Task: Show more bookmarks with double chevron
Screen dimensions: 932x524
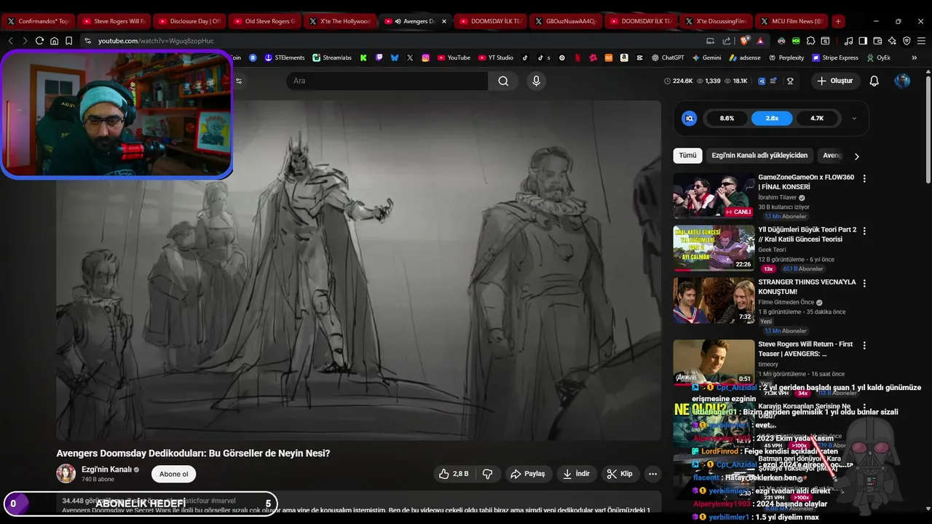Action: (x=915, y=57)
